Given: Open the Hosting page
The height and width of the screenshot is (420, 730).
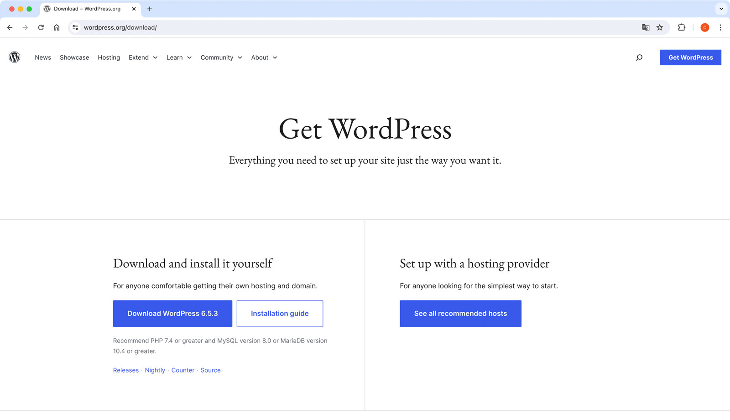Looking at the screenshot, I should tap(109, 57).
